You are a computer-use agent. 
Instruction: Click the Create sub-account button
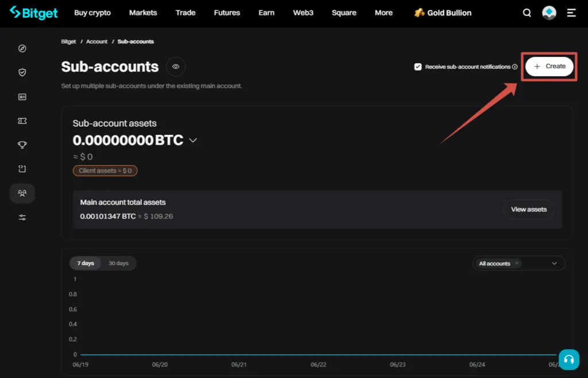(x=549, y=66)
